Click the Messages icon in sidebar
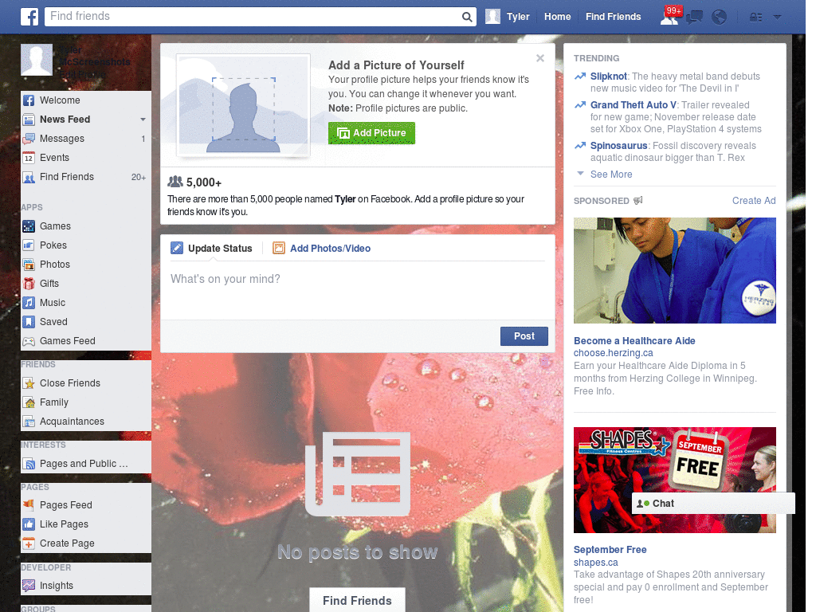 click(x=29, y=139)
